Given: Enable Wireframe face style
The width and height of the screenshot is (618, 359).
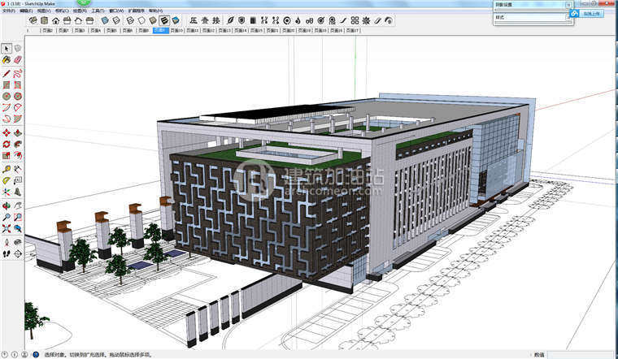Looking at the screenshot, I should pyautogui.click(x=130, y=20).
